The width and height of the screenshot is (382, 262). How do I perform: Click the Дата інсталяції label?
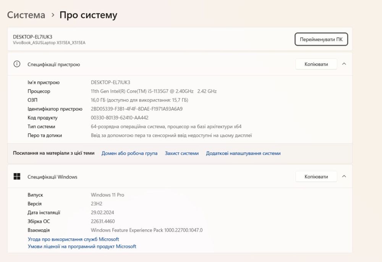pos(44,213)
